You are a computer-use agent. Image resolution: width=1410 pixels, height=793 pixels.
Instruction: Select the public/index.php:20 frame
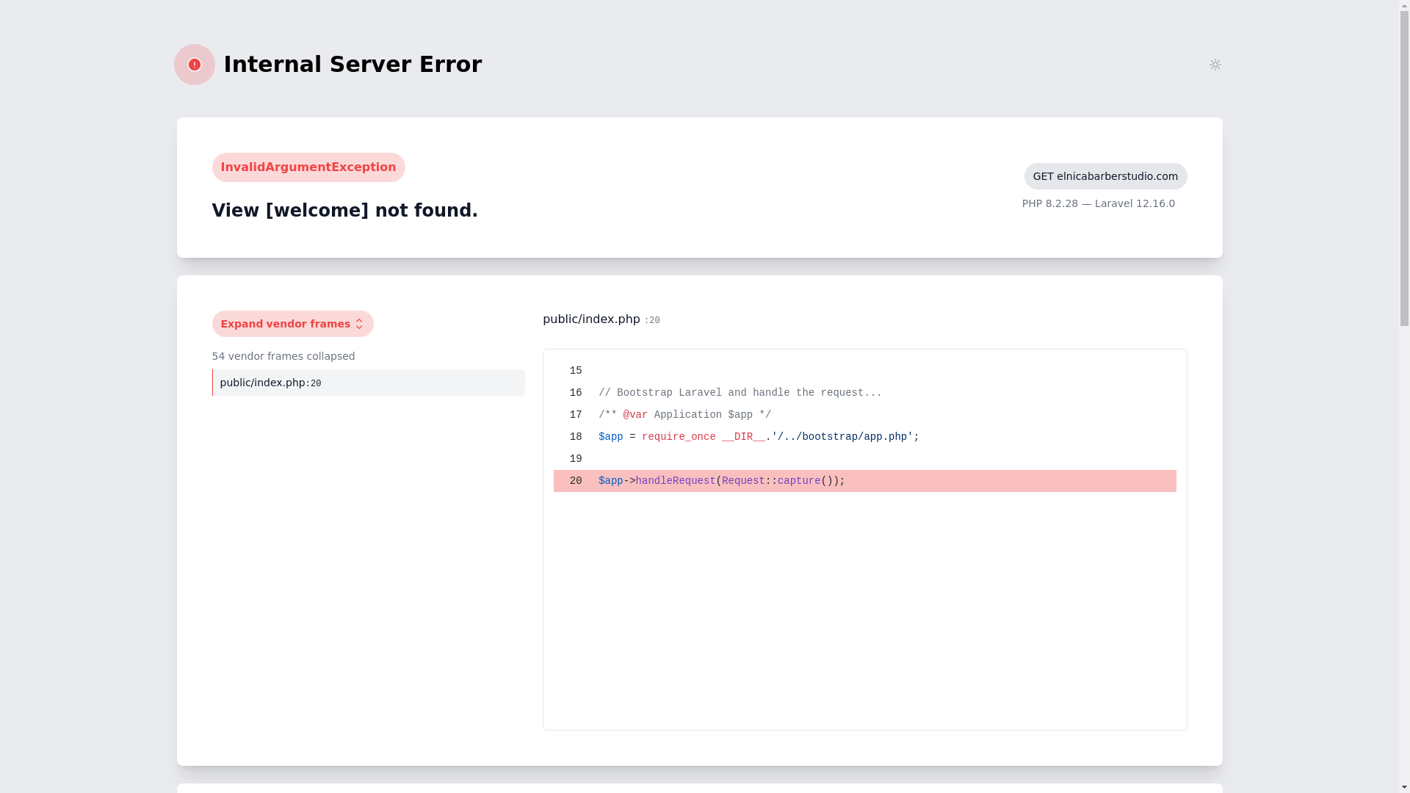click(x=369, y=383)
